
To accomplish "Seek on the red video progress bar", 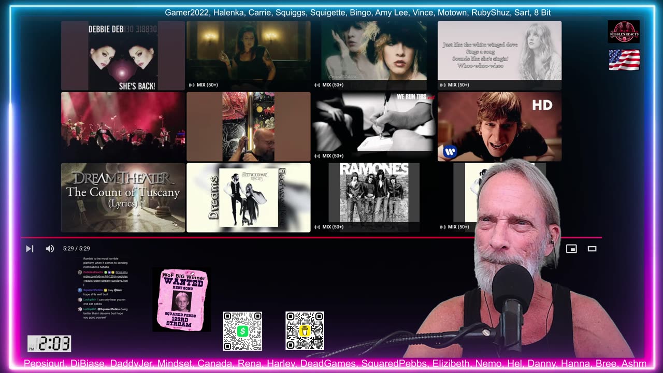I will (311, 238).
